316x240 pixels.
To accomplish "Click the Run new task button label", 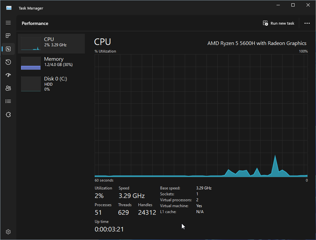I will [282, 23].
